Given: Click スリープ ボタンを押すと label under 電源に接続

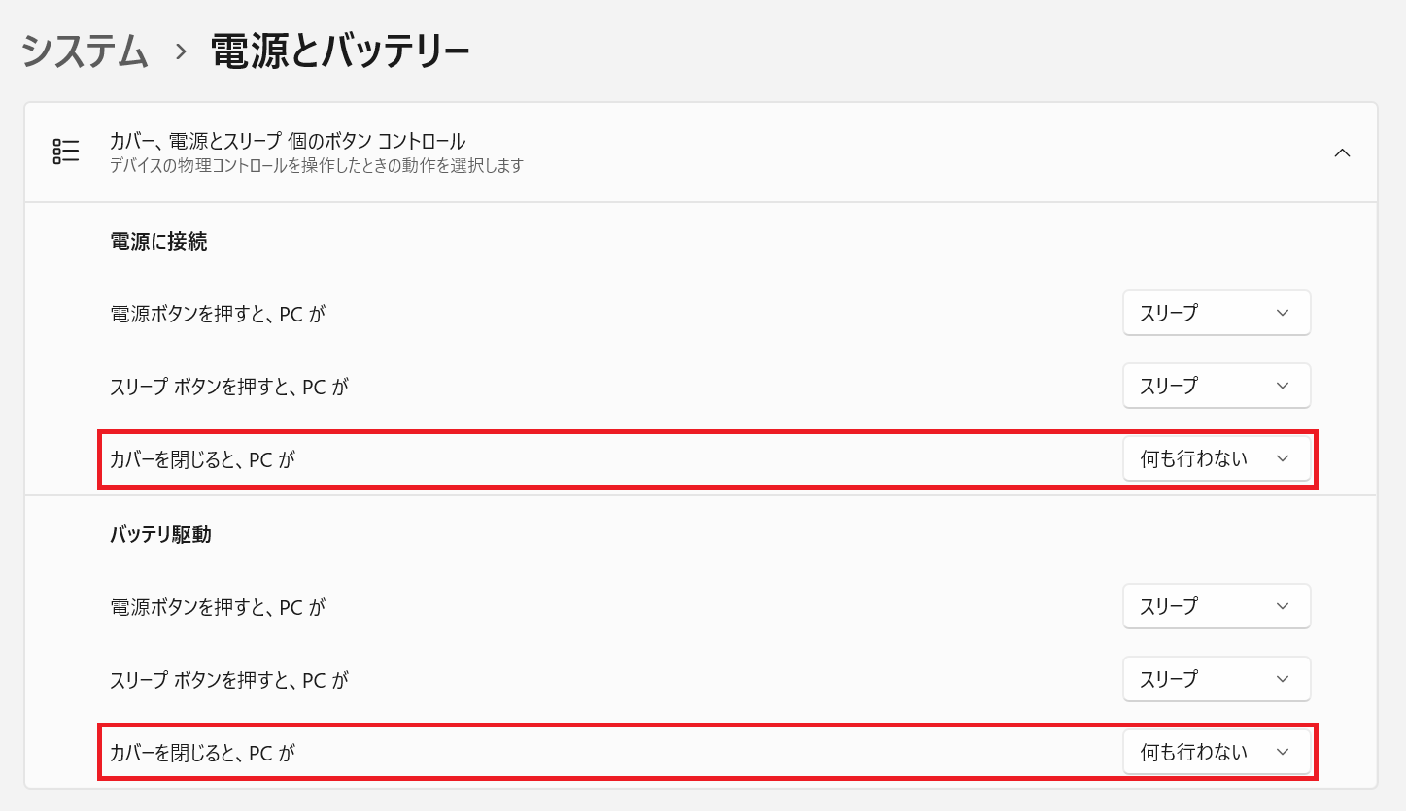Looking at the screenshot, I should click(x=229, y=387).
